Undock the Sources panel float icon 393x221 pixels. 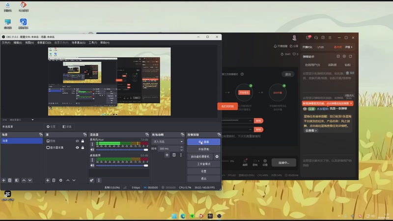tap(84, 135)
